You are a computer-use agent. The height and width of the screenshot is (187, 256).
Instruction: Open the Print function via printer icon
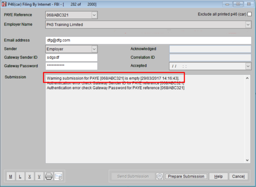[x=49, y=176]
